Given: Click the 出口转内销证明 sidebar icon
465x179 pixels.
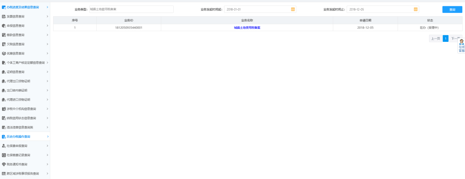Looking at the screenshot, I should pyautogui.click(x=4, y=90).
